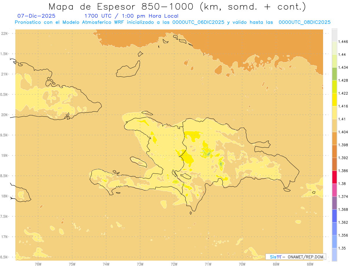348x268 pixels.
Task: Click the 19N latitude axis label
Action: tap(5, 156)
